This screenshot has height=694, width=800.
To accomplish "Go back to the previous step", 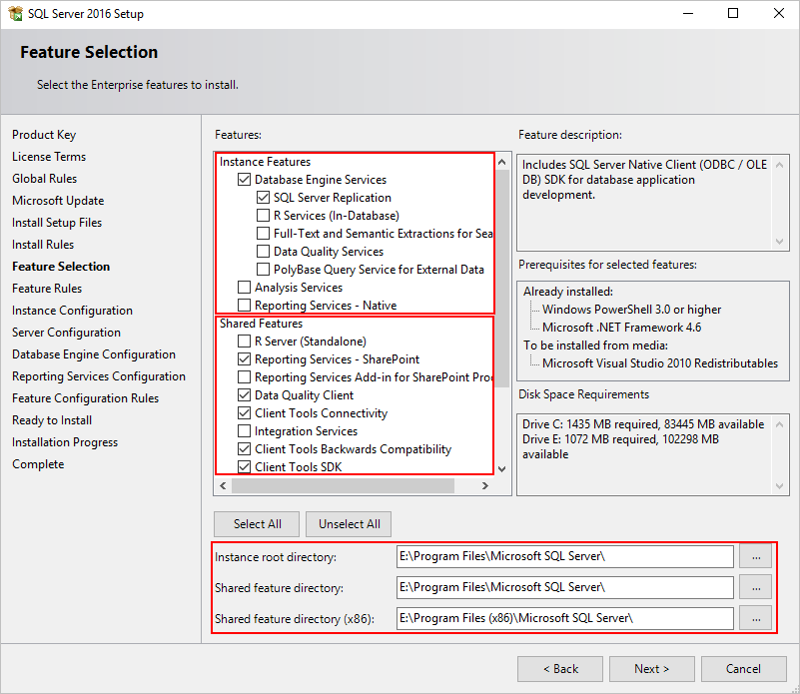I will click(560, 669).
